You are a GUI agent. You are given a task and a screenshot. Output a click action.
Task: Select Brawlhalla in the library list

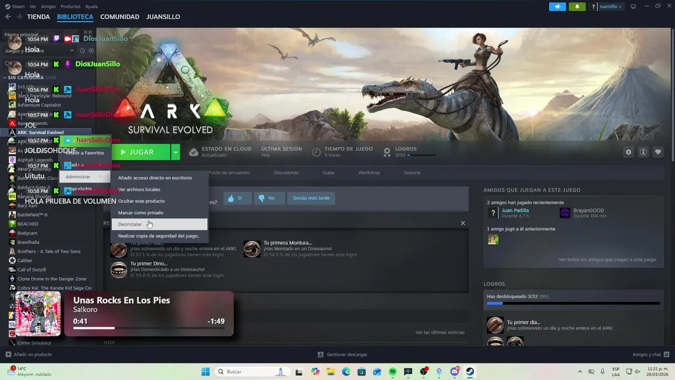pyautogui.click(x=28, y=242)
